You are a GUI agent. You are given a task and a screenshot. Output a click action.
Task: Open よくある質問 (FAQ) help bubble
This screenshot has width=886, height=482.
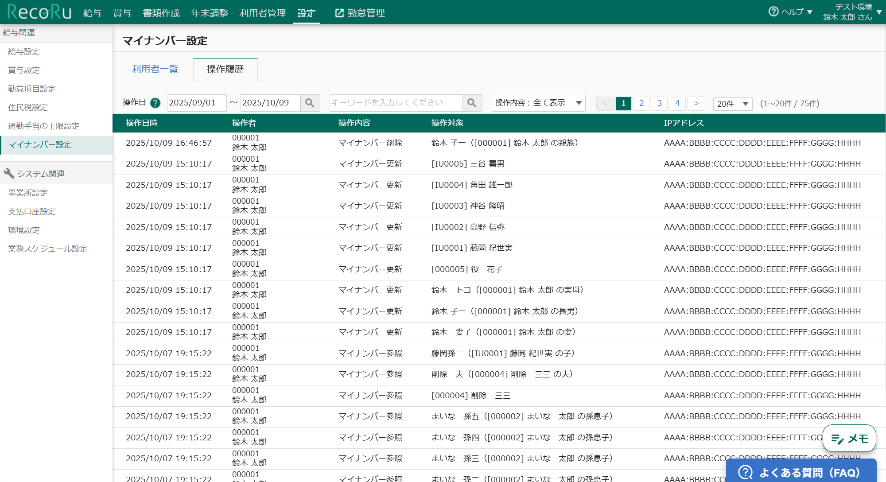(801, 472)
